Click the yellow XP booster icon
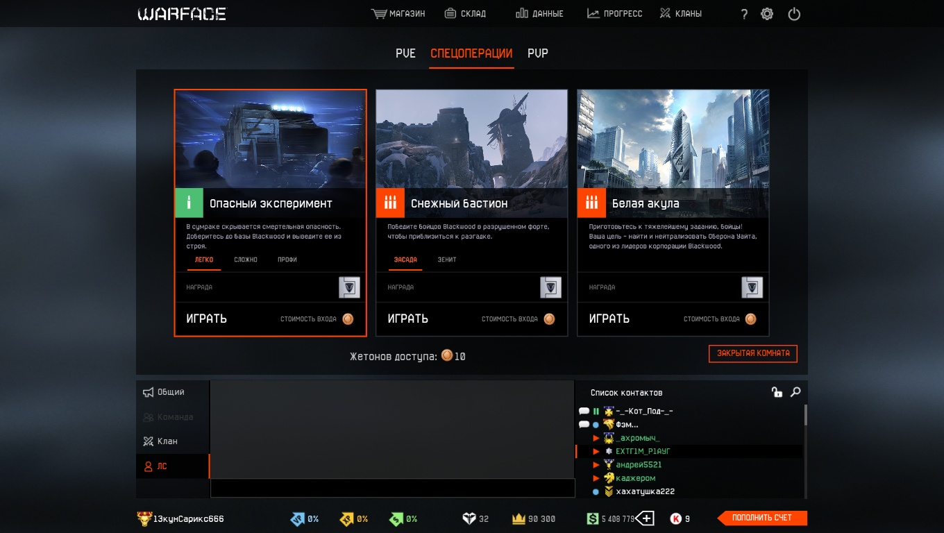Image resolution: width=944 pixels, height=533 pixels. click(346, 518)
